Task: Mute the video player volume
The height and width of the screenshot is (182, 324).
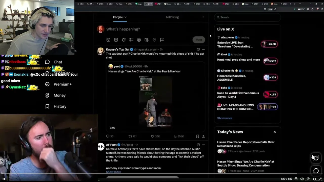Action: tap(302, 179)
